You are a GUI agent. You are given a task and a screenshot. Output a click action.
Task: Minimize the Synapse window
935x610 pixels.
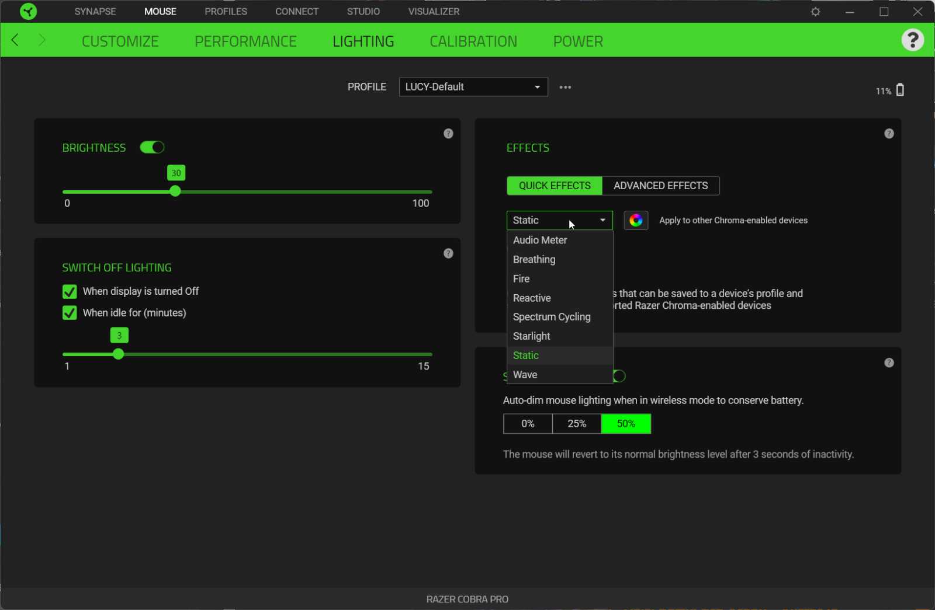click(x=850, y=12)
